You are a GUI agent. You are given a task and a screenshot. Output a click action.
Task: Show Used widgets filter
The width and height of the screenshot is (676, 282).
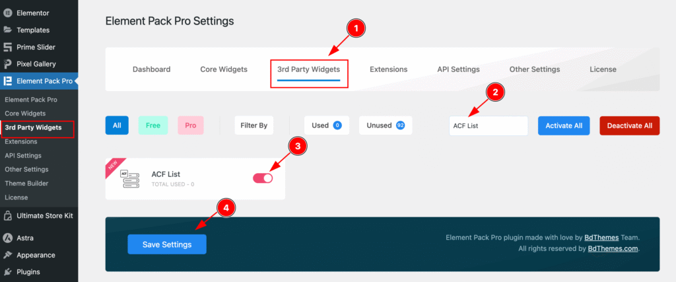(x=327, y=125)
